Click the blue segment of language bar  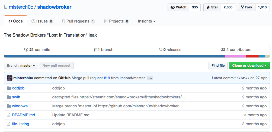coord(114,56)
